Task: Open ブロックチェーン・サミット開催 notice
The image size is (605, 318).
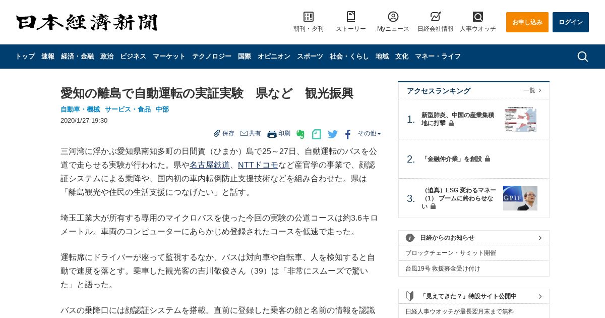Action: (451, 253)
